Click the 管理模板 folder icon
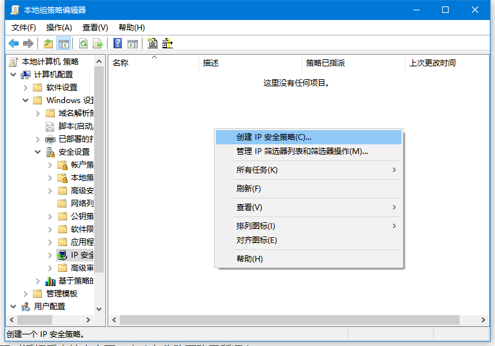The height and width of the screenshot is (346, 495). coord(37,294)
